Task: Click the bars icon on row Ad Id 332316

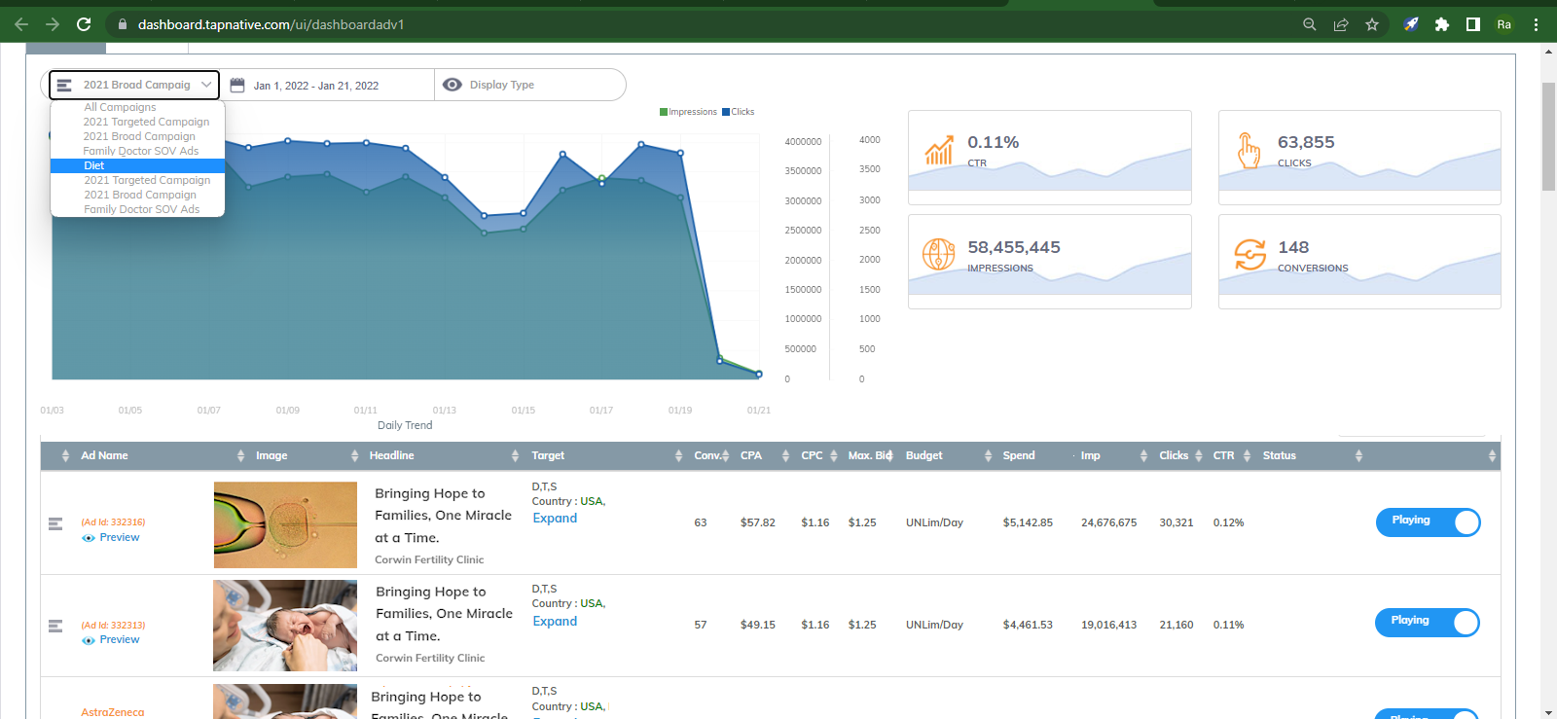Action: [55, 523]
